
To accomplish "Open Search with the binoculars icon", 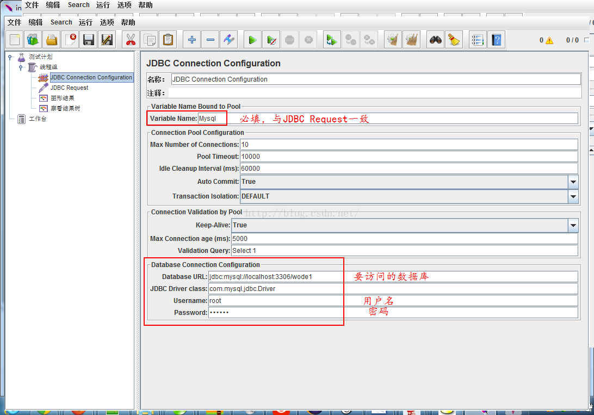I will (435, 39).
